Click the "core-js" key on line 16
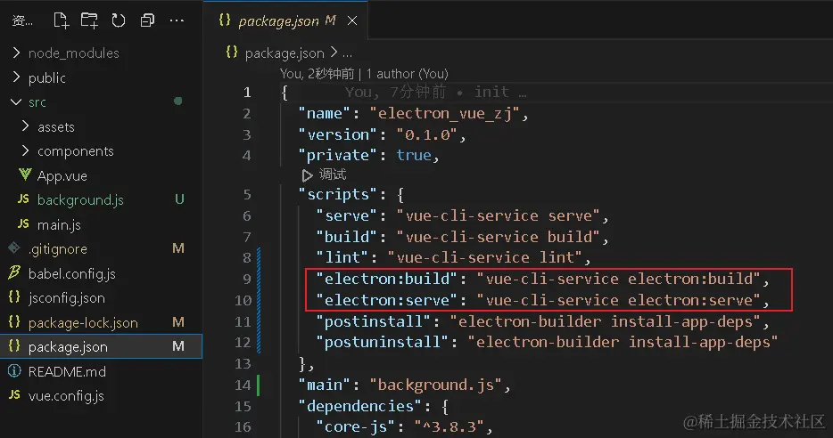 [355, 426]
